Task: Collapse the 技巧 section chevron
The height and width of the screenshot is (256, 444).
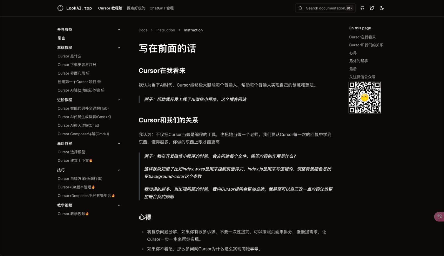Action: (x=119, y=170)
